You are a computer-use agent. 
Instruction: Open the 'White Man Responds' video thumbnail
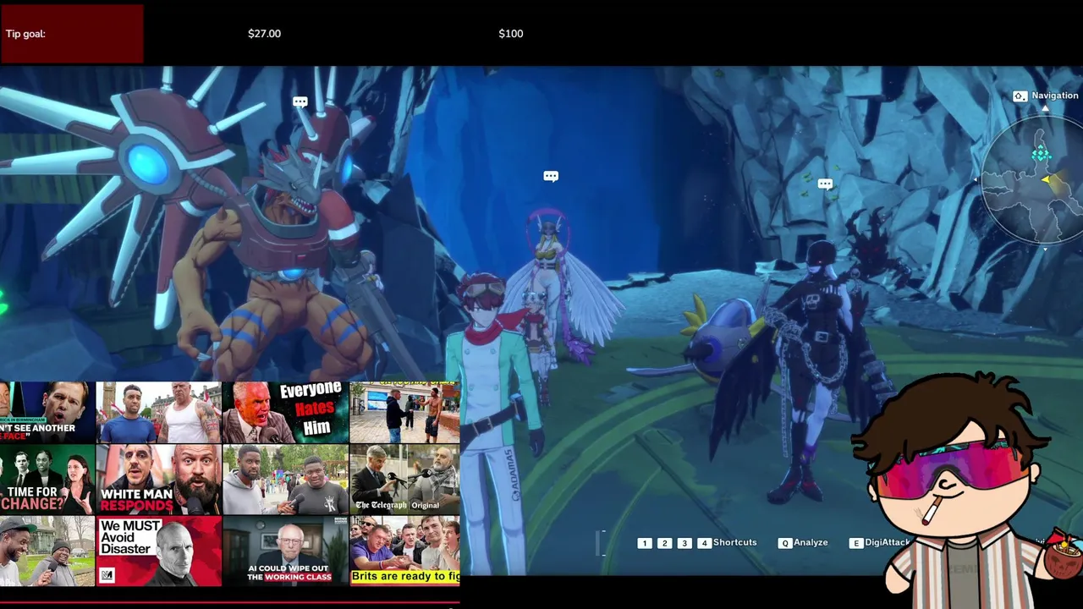coord(158,480)
